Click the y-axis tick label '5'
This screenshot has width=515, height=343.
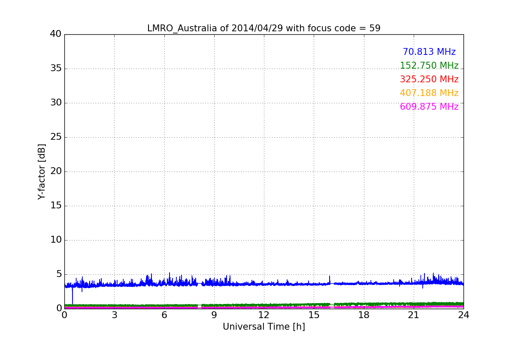[x=59, y=274]
